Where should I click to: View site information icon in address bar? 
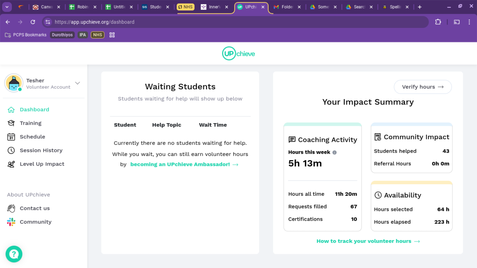48,22
